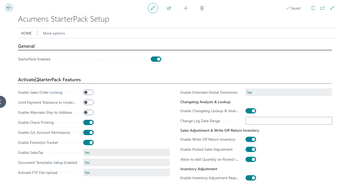This screenshot has height=190, width=339.
Task: Click the Activate FTP File Upload value
Action: click(126, 173)
